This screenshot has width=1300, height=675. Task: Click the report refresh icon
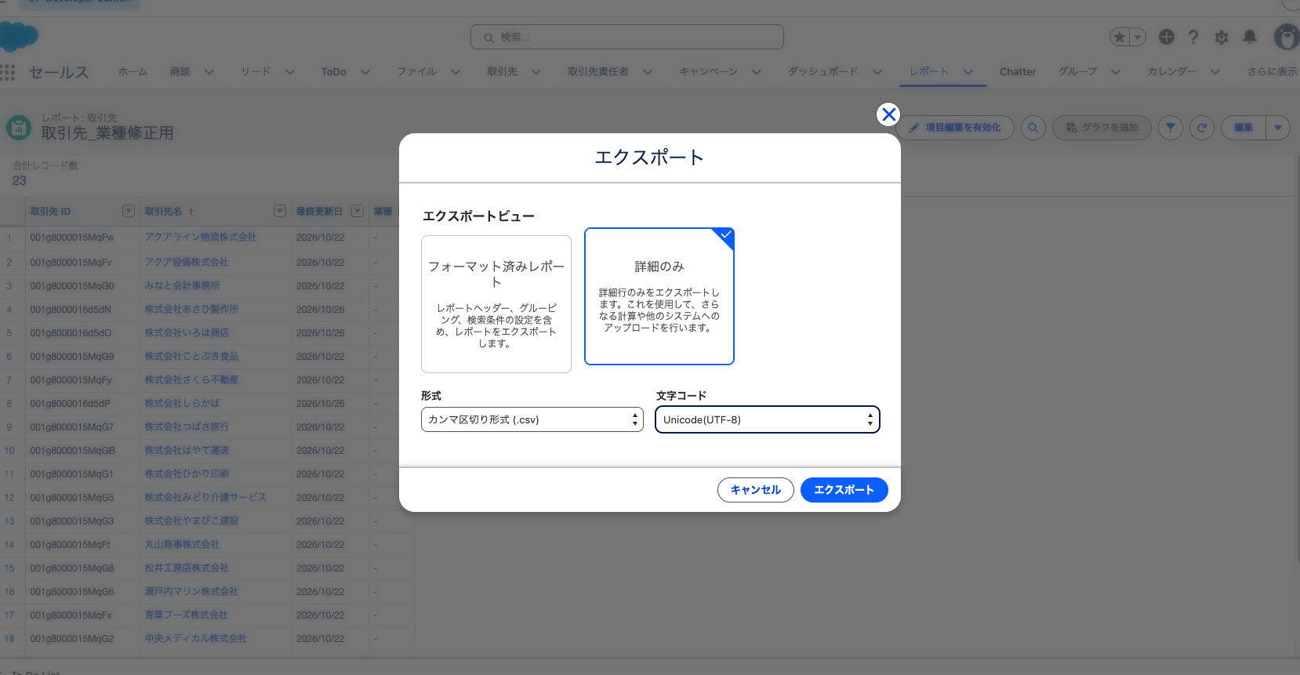(x=1202, y=128)
